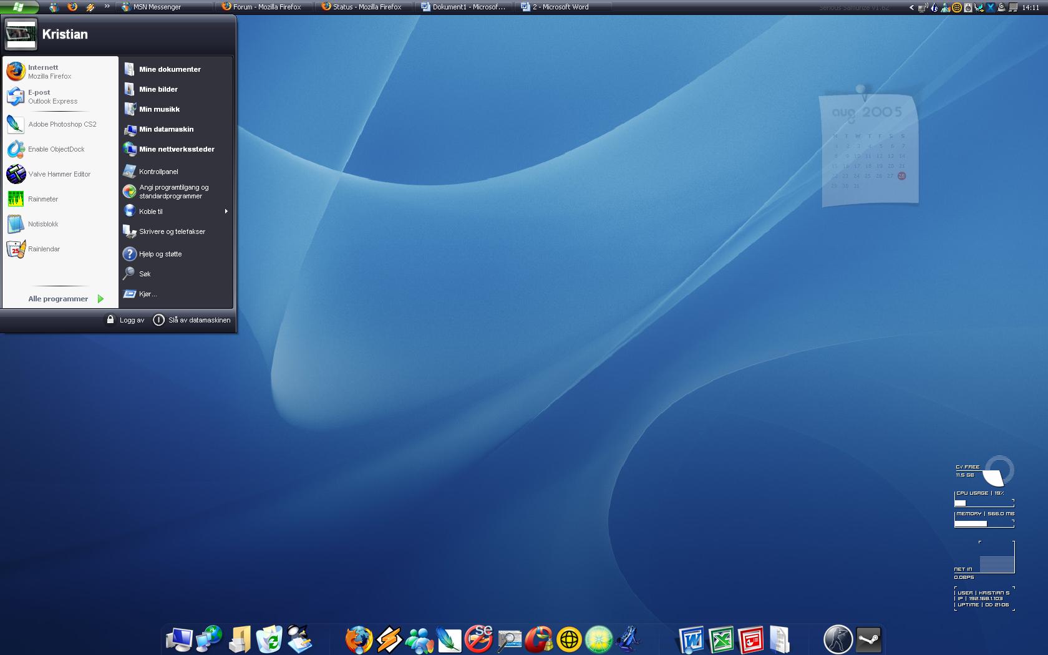Open Skrivere og telefakser

pos(177,231)
